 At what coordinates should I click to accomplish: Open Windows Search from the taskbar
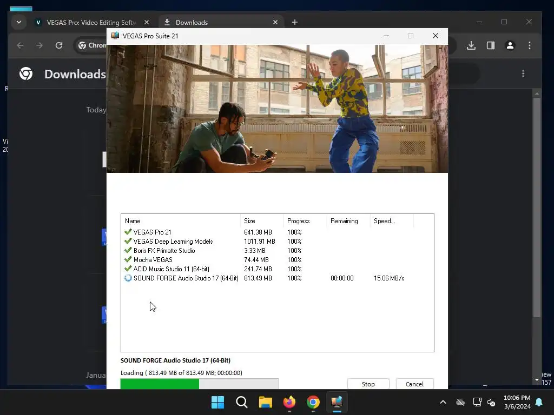242,402
